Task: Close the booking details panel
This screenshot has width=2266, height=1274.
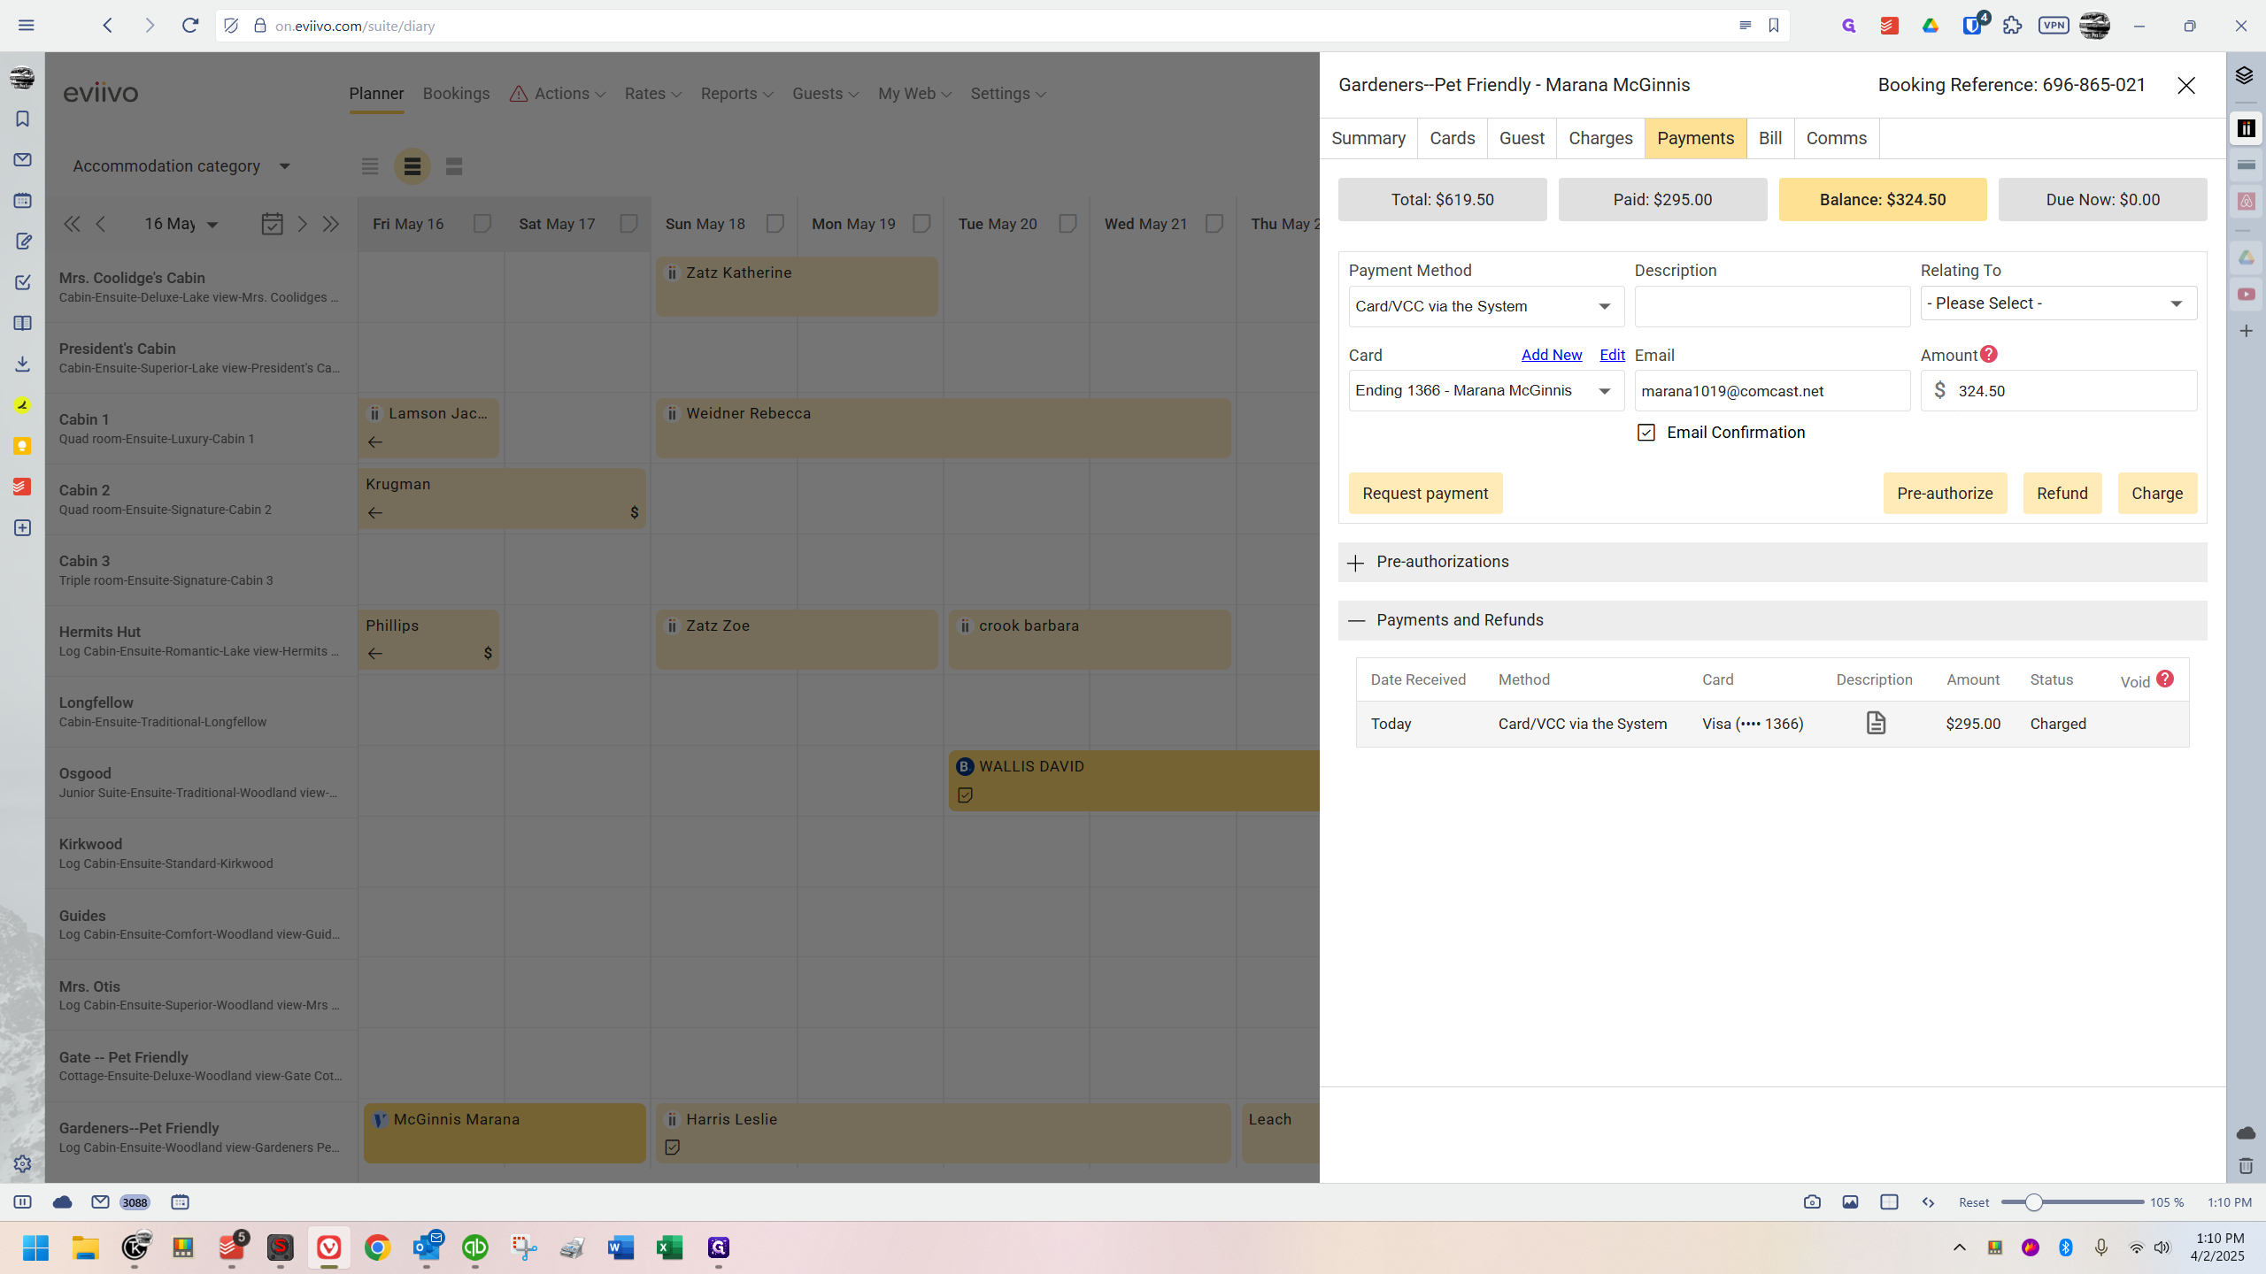Action: click(x=2185, y=86)
